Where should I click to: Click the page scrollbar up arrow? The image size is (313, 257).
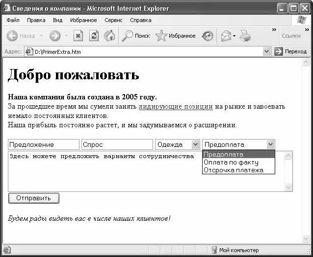pyautogui.click(x=306, y=62)
